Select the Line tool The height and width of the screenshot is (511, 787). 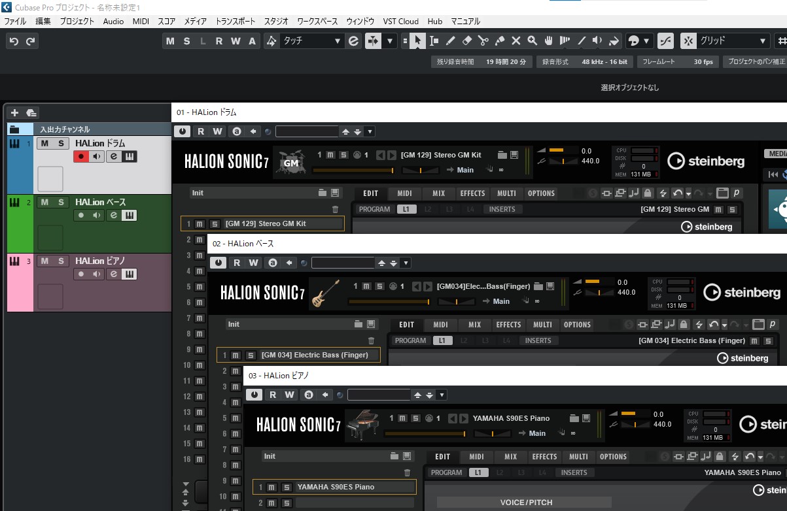coord(581,41)
